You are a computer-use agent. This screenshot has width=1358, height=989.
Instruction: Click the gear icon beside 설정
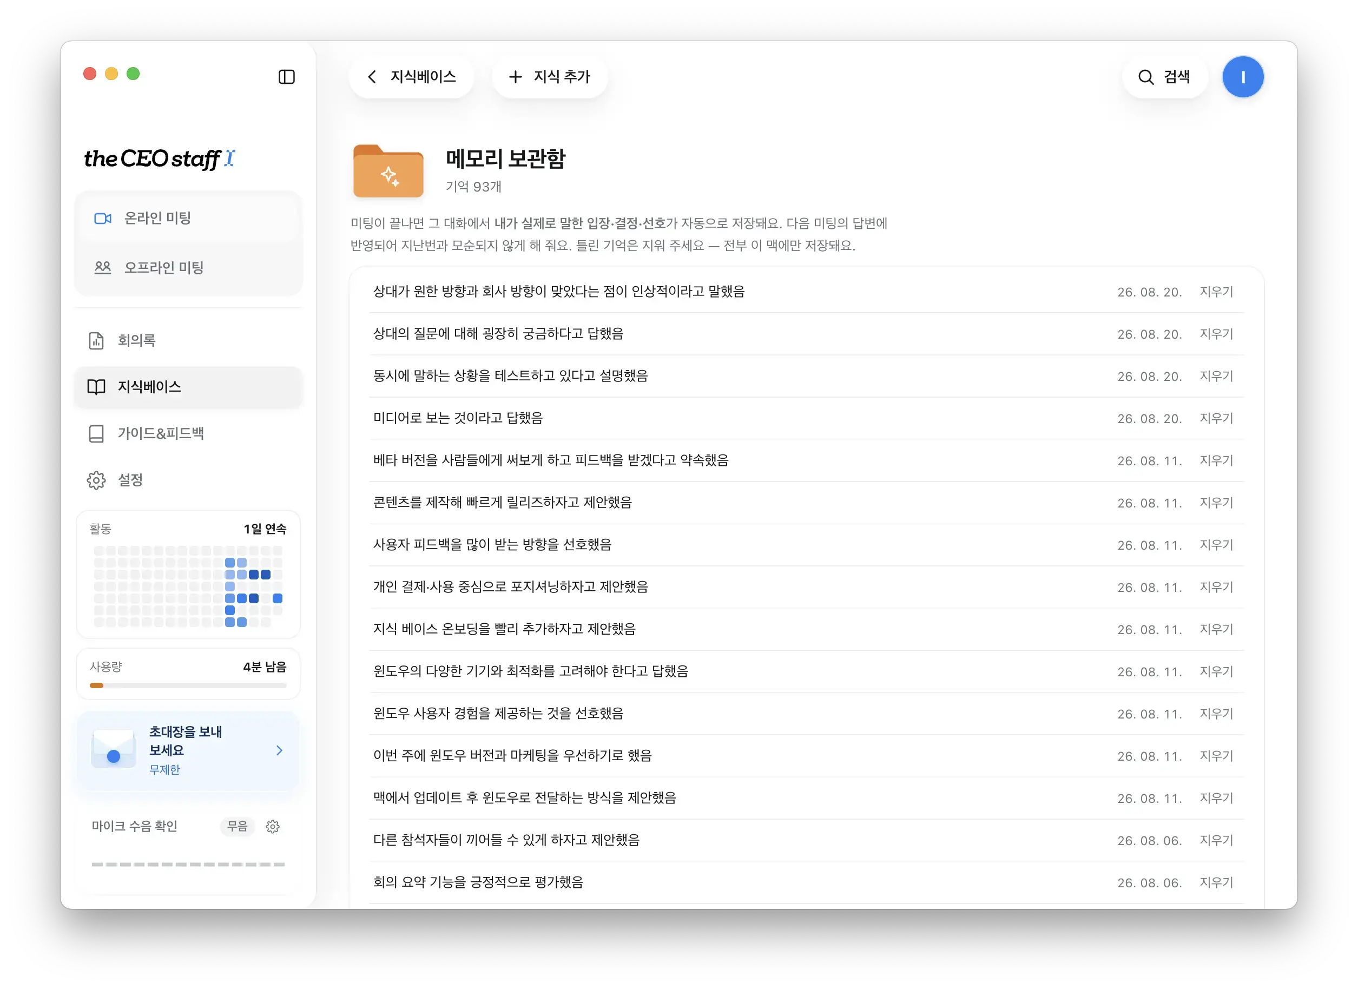coord(96,480)
